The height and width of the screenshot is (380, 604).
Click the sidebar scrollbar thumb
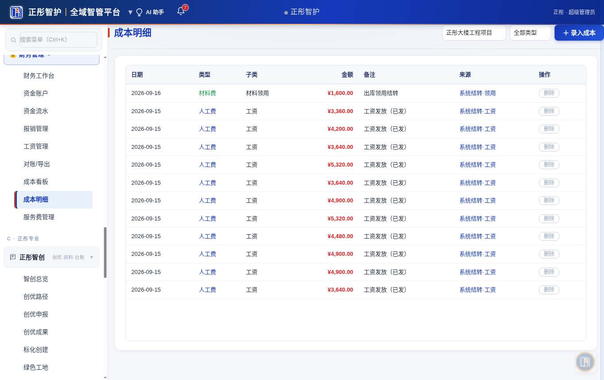coord(105,252)
